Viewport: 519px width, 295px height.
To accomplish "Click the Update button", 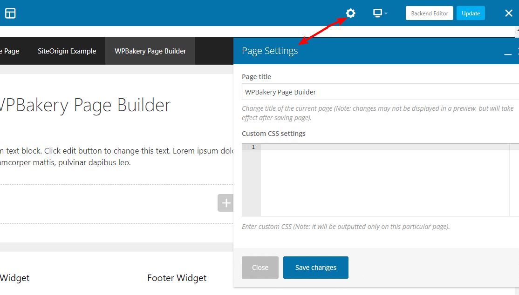I will 471,13.
